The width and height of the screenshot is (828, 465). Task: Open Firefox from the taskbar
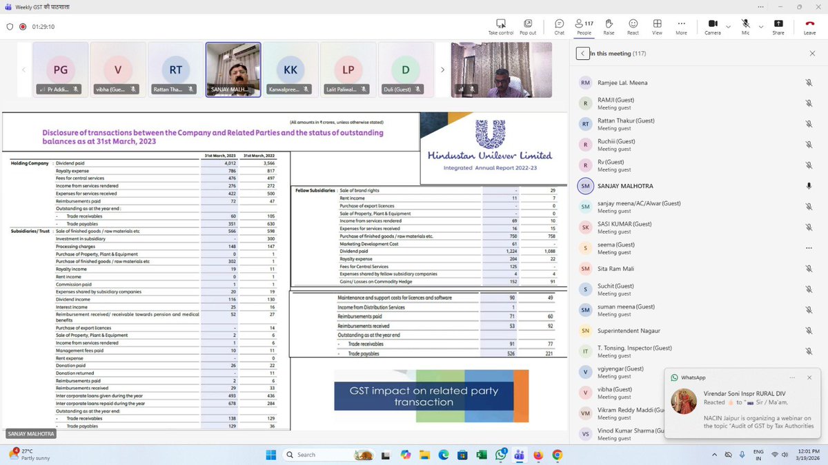tap(538, 455)
